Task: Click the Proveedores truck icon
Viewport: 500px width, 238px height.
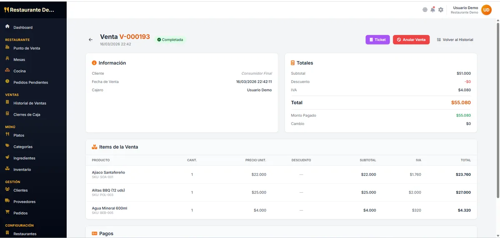Action: tap(7, 201)
